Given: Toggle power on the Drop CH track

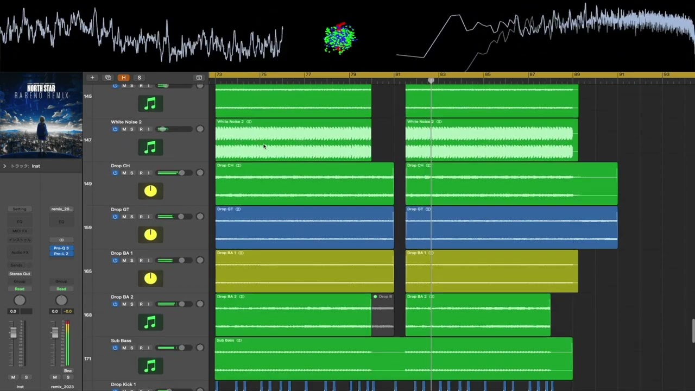Looking at the screenshot, I should [x=115, y=173].
